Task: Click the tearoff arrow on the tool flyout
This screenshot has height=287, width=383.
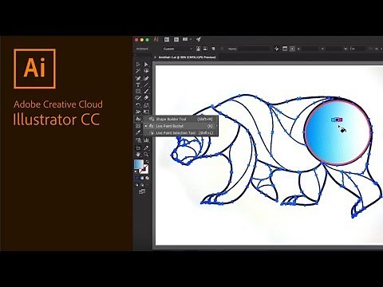Action: coord(217,126)
